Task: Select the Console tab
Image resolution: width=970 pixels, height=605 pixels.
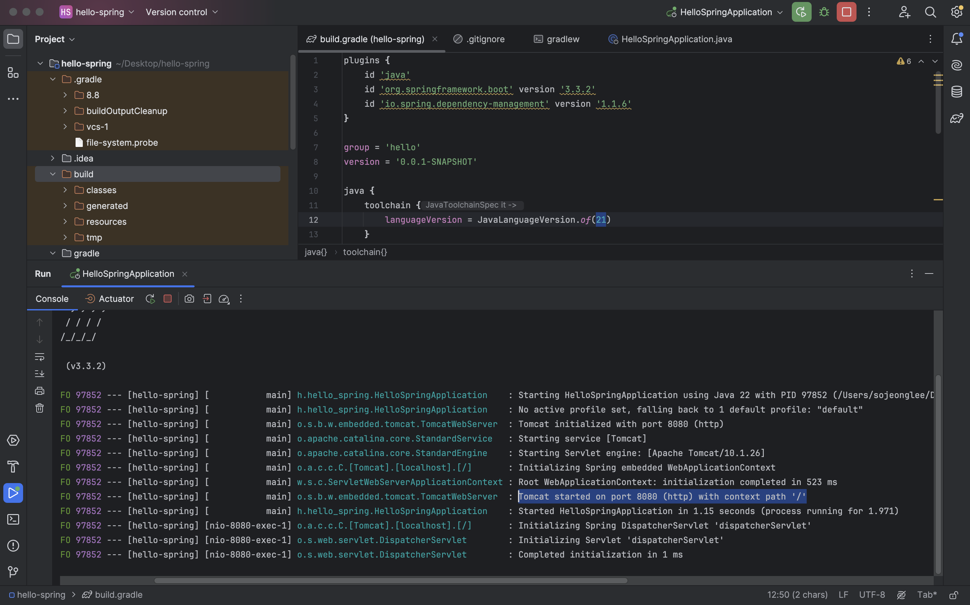Action: point(52,299)
